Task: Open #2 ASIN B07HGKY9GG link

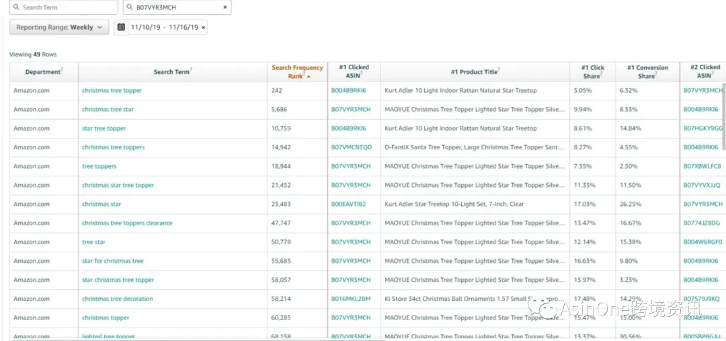Action: click(703, 128)
